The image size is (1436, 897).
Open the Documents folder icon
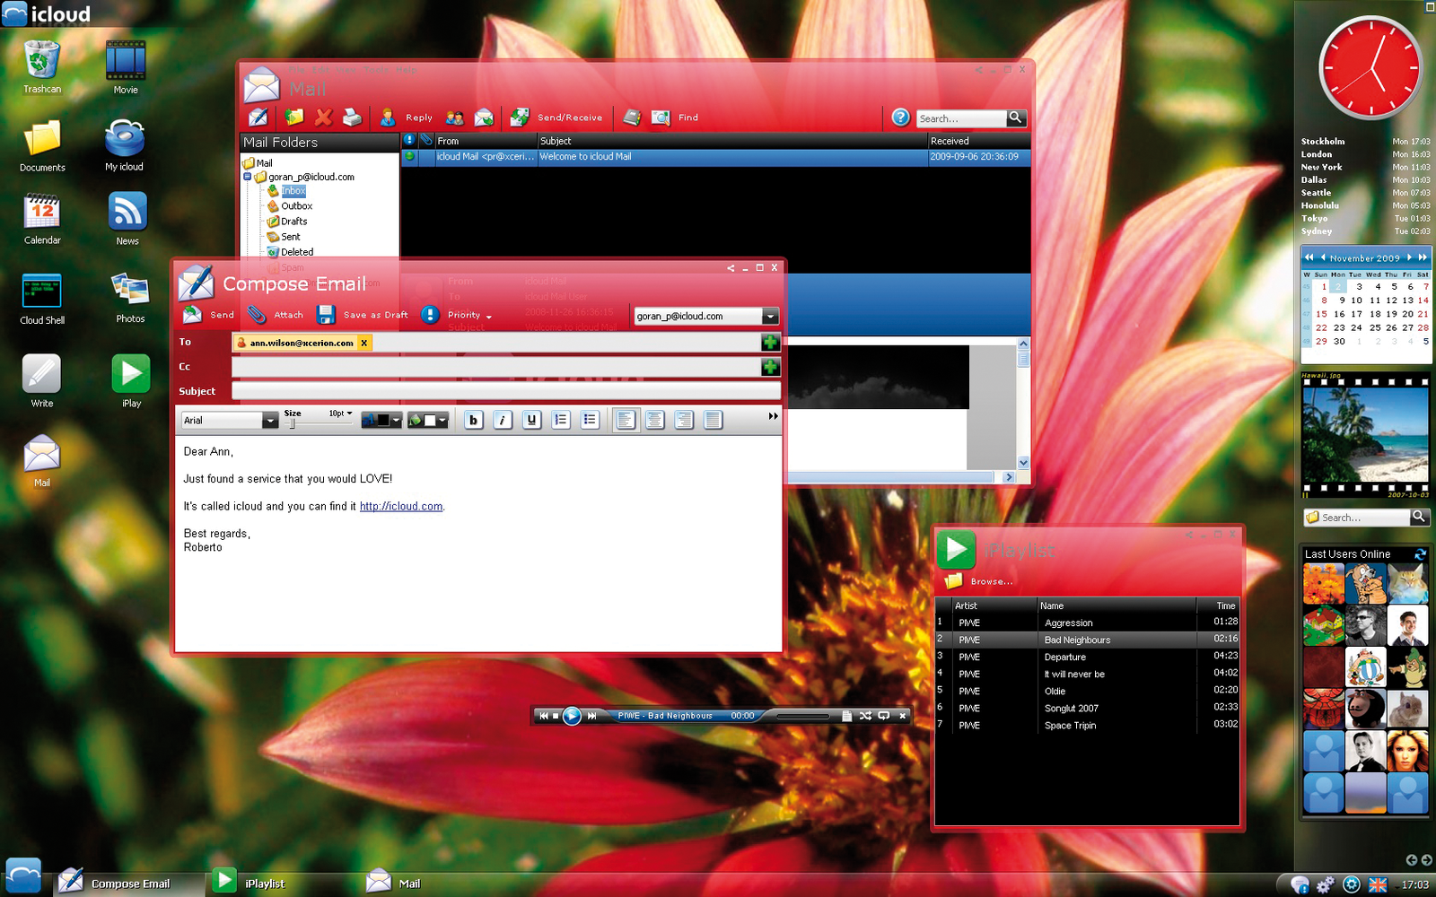click(x=42, y=145)
